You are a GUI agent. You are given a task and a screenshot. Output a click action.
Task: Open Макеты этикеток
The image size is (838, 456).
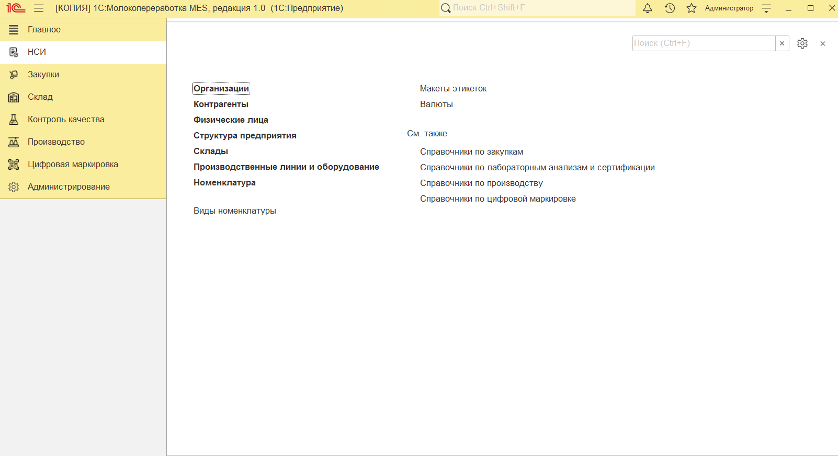click(x=453, y=88)
